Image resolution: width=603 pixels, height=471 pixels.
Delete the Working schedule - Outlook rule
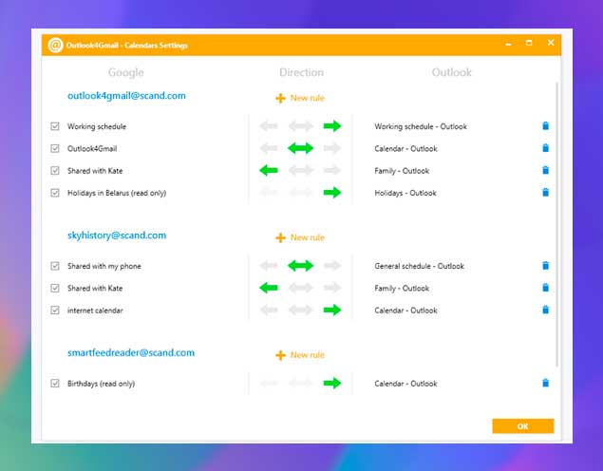pyautogui.click(x=545, y=125)
